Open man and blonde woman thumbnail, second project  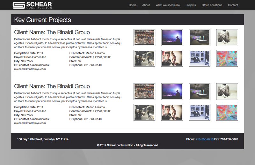(172, 112)
